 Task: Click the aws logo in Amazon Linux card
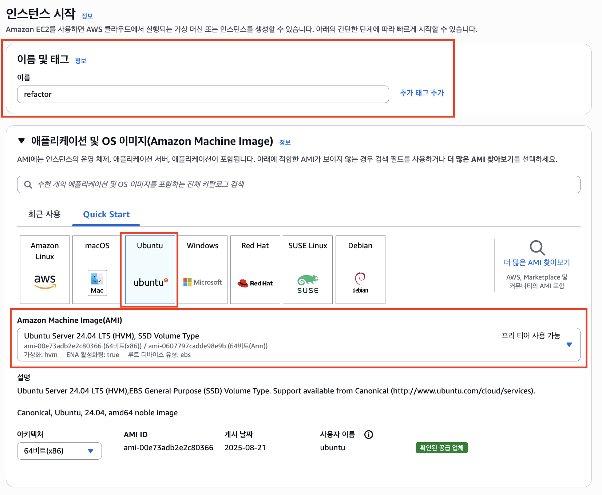[x=45, y=281]
